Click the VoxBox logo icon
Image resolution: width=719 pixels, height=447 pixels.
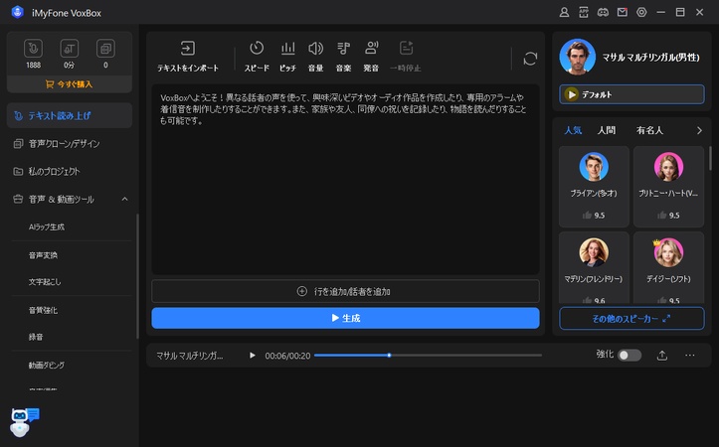(18, 12)
